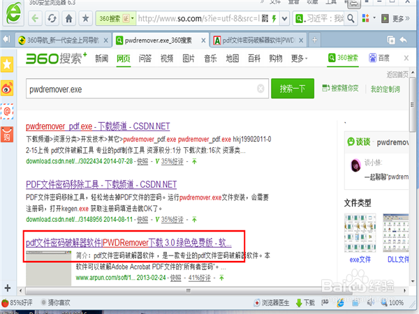
Task: Open the colorful apps grid icon
Action: tap(365, 18)
